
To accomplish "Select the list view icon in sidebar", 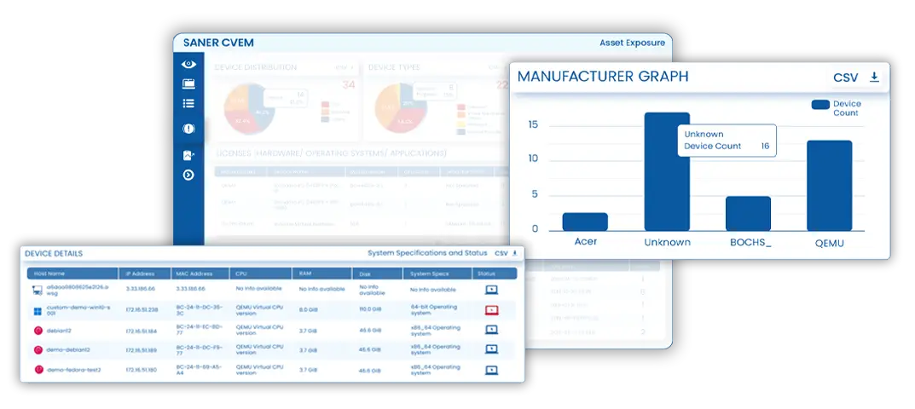I will click(188, 103).
